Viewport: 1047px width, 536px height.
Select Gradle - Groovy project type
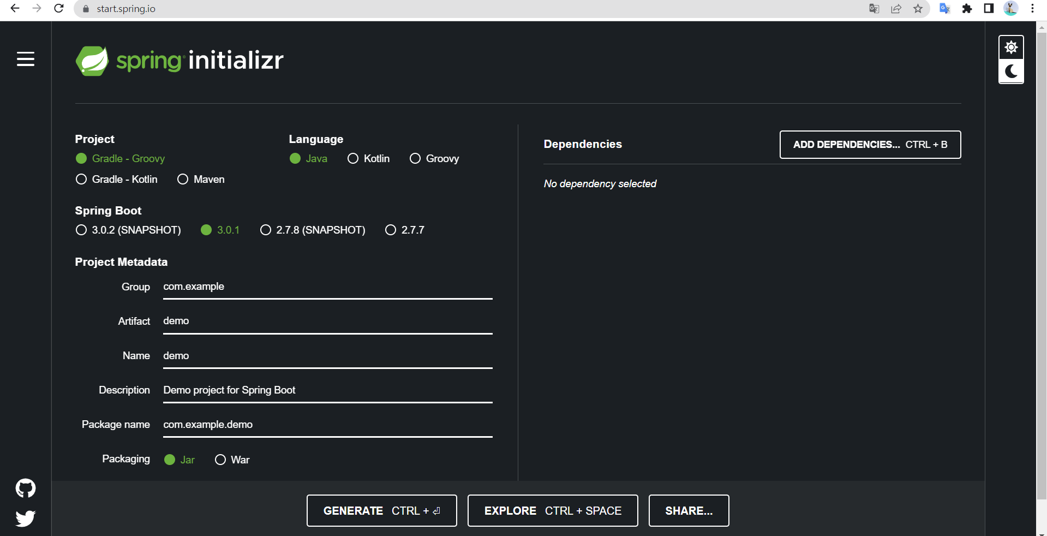120,158
